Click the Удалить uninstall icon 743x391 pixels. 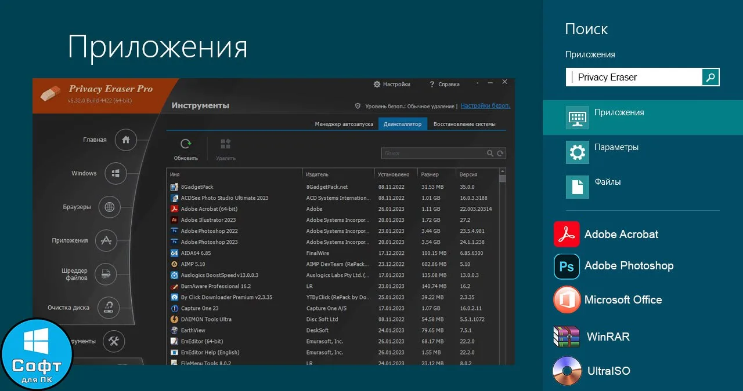click(x=225, y=144)
